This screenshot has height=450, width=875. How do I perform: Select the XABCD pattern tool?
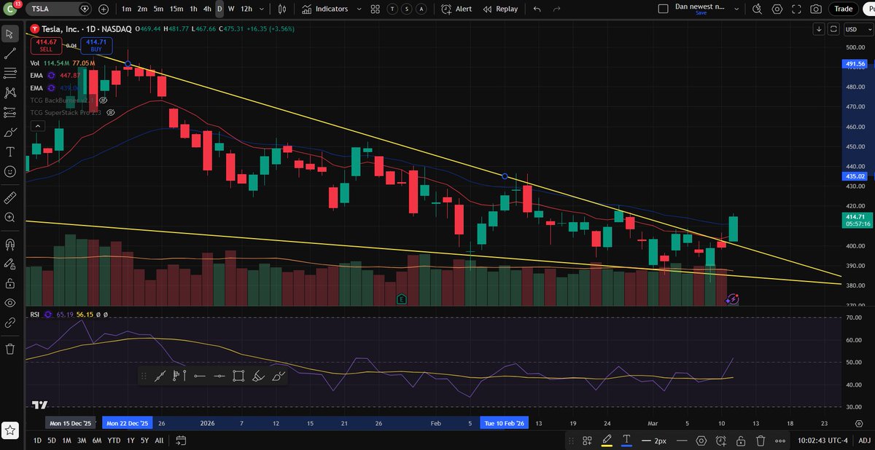pyautogui.click(x=10, y=92)
